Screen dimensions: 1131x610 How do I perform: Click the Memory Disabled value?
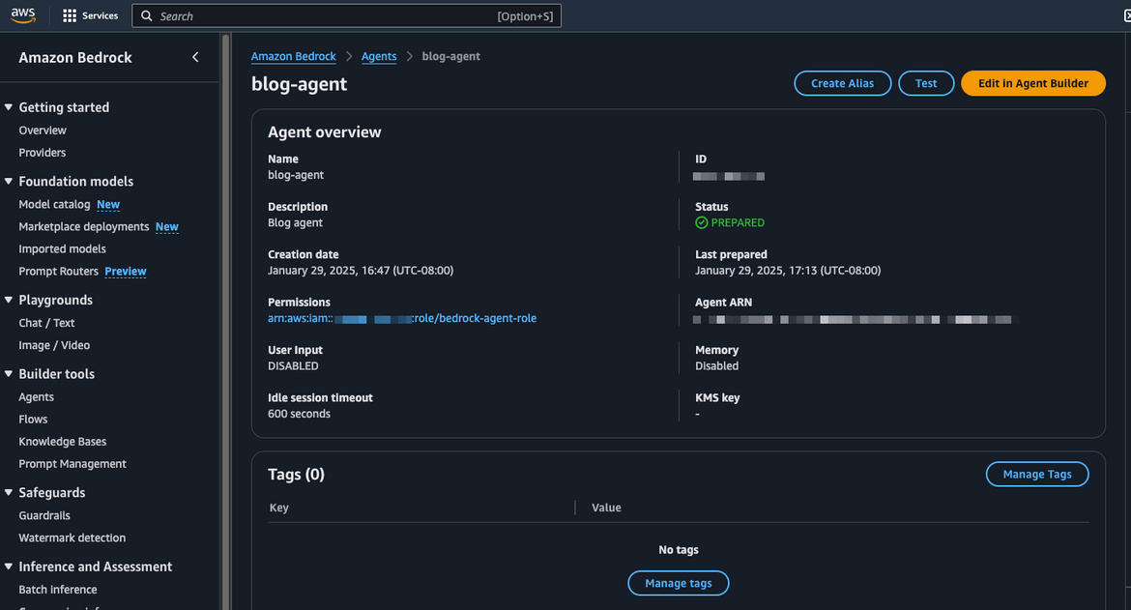pyautogui.click(x=717, y=366)
